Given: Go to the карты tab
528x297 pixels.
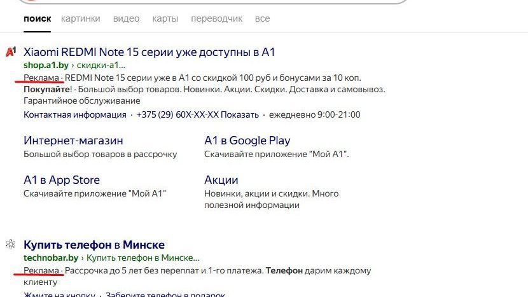Looking at the screenshot, I should (x=165, y=18).
